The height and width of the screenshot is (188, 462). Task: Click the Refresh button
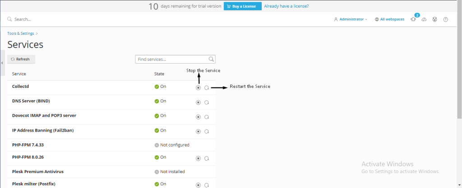(21, 59)
